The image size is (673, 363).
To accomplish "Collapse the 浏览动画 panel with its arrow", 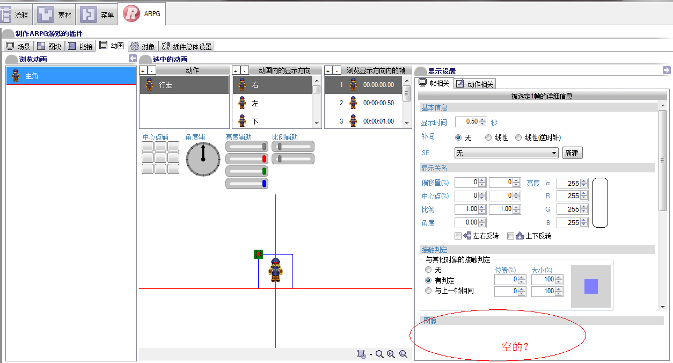I will (133, 59).
